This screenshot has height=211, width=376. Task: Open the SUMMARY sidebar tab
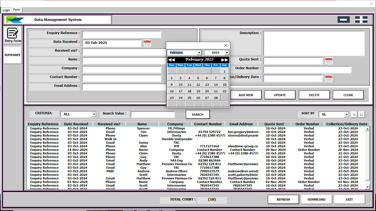pos(12,55)
